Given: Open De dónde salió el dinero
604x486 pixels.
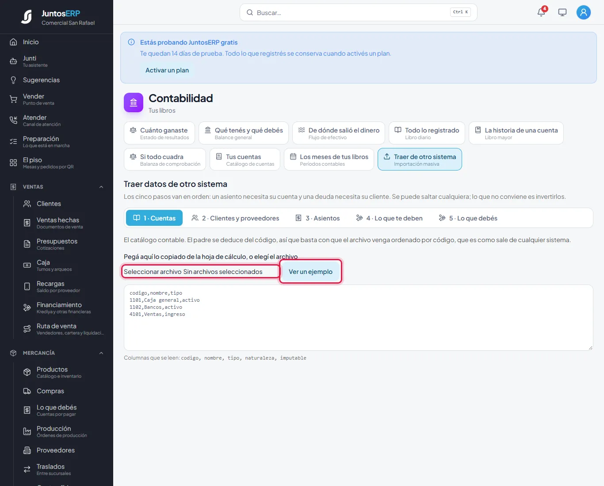Looking at the screenshot, I should (x=339, y=133).
